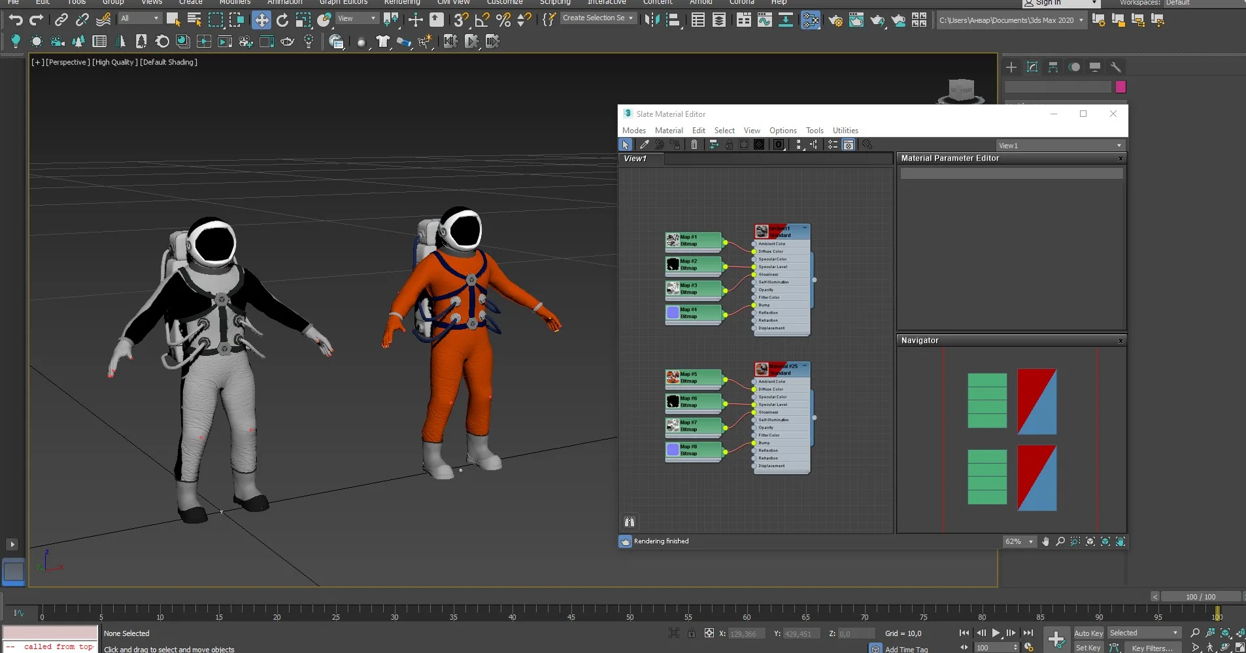Open Create tab plus icon in command panel
Image resolution: width=1246 pixels, height=653 pixels.
coord(1011,67)
